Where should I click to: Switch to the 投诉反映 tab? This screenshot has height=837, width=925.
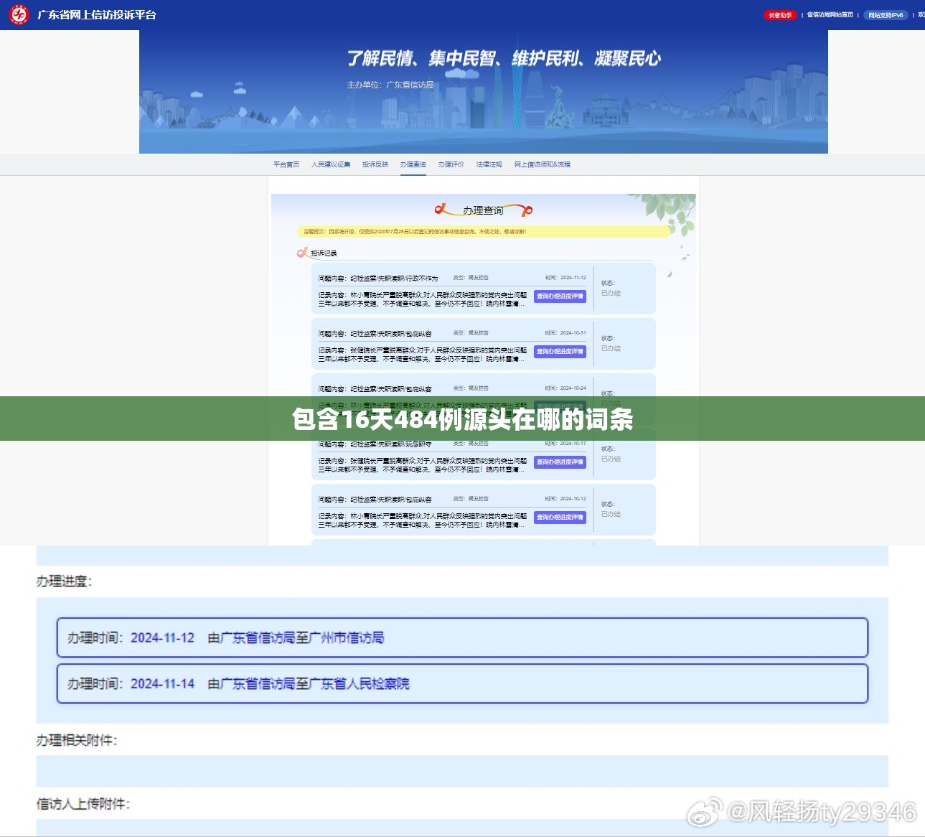pyautogui.click(x=375, y=164)
